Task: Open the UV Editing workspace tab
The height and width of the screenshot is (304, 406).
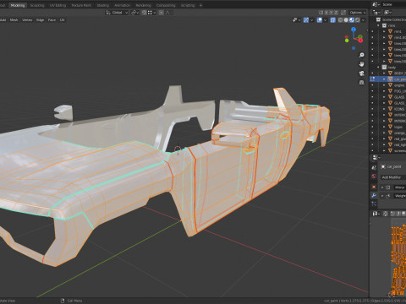Action: 58,5
